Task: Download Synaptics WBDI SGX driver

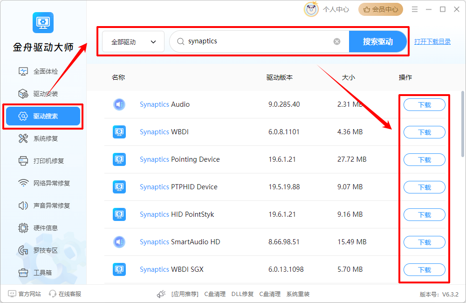Action: [x=425, y=270]
